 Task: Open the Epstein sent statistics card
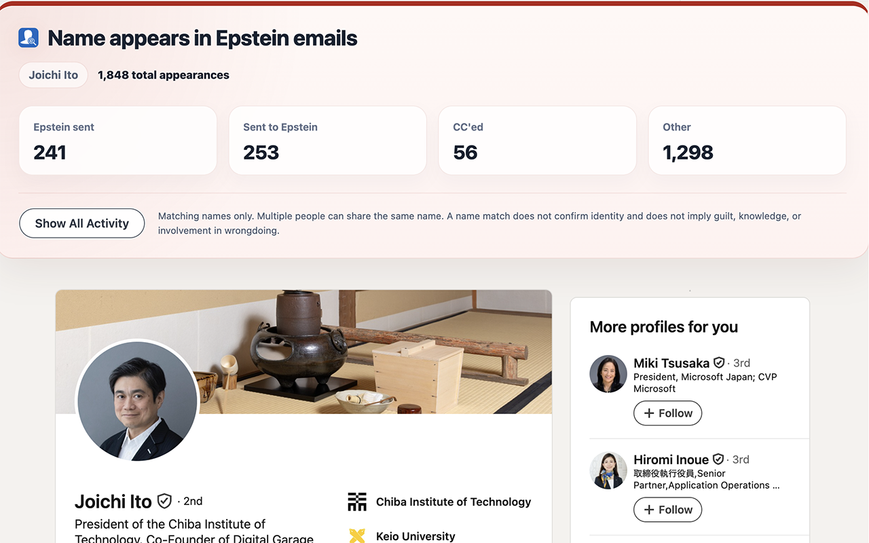pyautogui.click(x=117, y=140)
